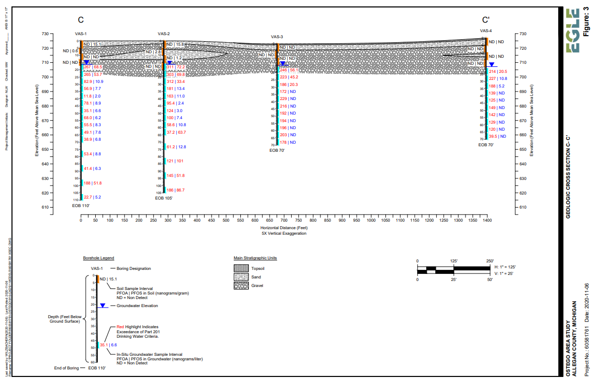593x383 pixels.
Task: Click the value '178 | ND'
Action: pyautogui.click(x=288, y=143)
